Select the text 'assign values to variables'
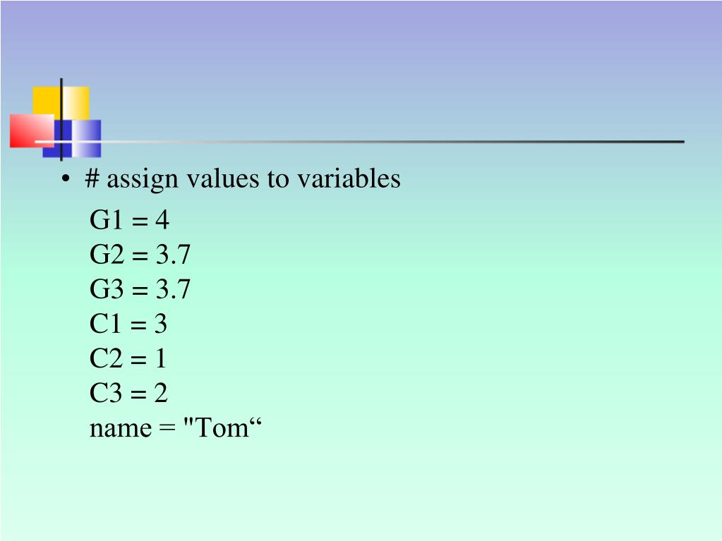 pyautogui.click(x=253, y=179)
